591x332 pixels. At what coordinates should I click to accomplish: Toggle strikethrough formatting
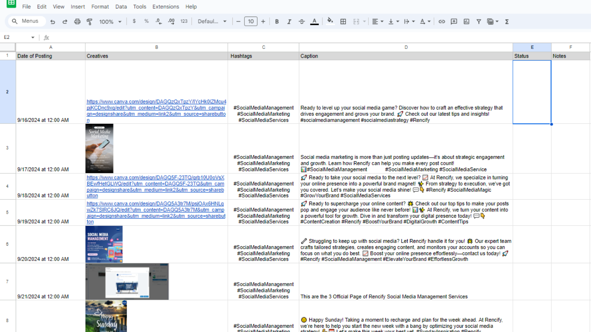[302, 22]
